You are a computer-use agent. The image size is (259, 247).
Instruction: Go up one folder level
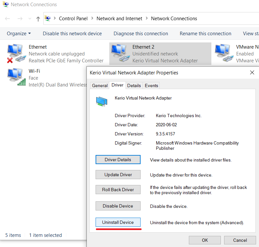[38, 19]
